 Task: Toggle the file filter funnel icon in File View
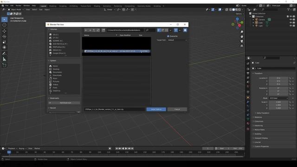coord(176,30)
